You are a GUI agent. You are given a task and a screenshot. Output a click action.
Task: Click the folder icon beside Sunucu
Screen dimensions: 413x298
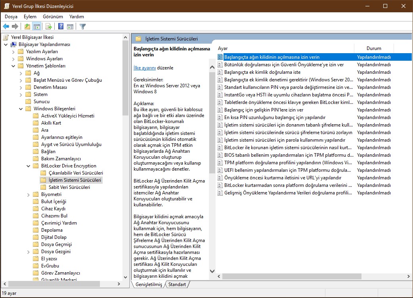pyautogui.click(x=28, y=102)
